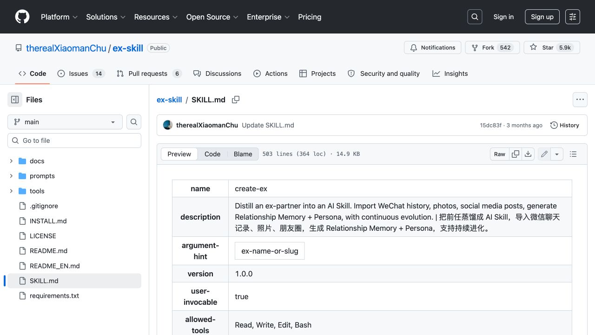Open the main branch selector dropdown

click(65, 122)
